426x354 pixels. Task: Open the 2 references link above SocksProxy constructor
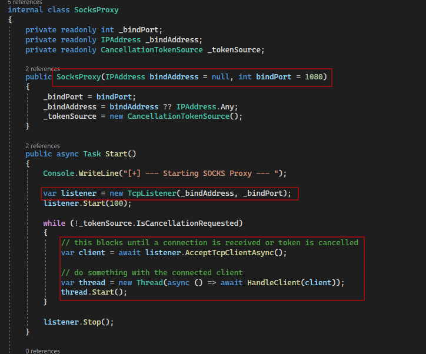tap(43, 69)
